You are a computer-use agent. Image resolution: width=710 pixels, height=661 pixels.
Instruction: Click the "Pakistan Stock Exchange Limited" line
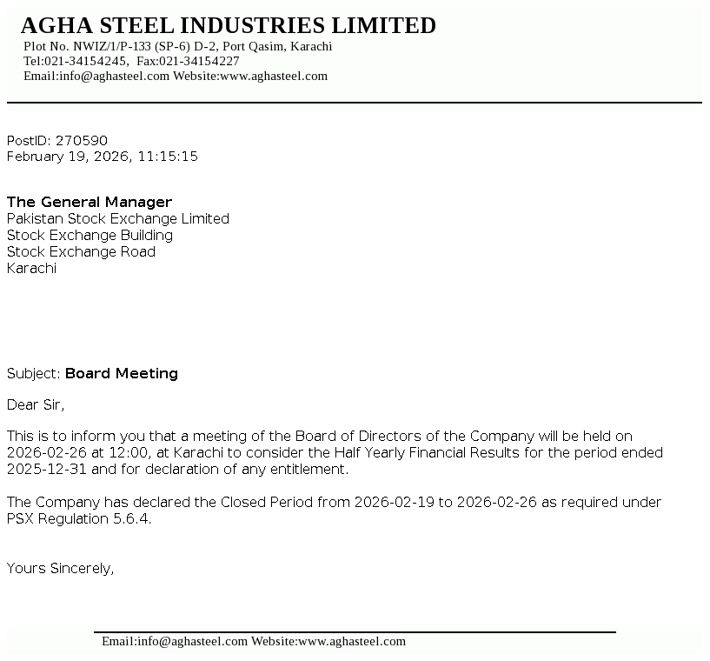pos(118,218)
